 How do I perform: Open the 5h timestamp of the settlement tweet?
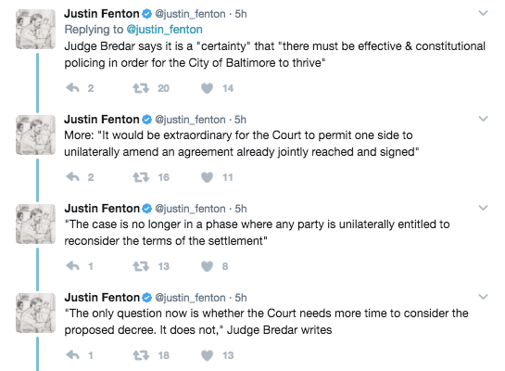coord(241,209)
